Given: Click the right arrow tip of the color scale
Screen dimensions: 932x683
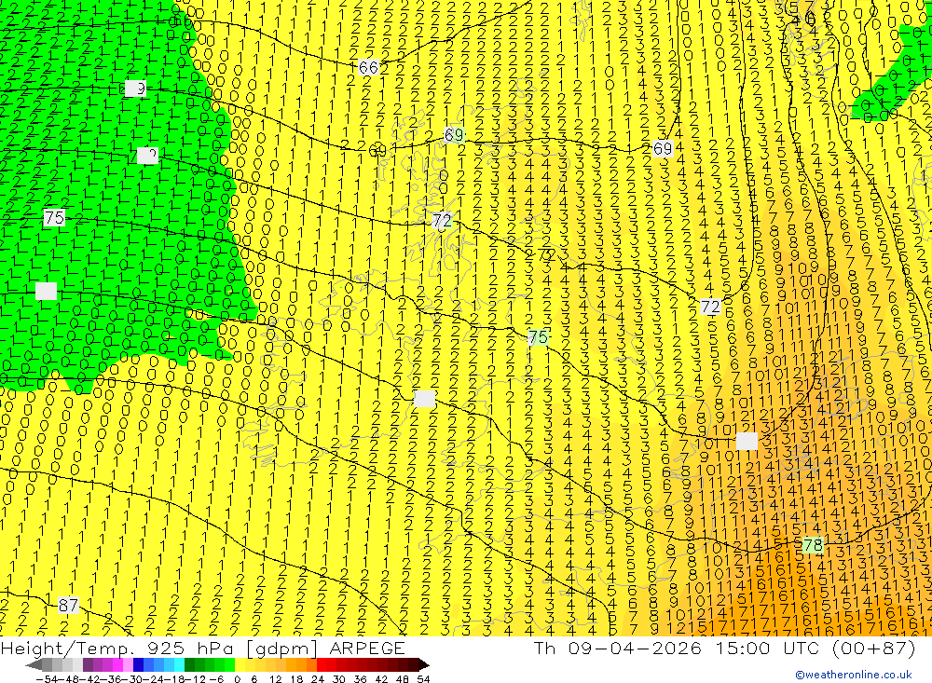Looking at the screenshot, I should [426, 665].
